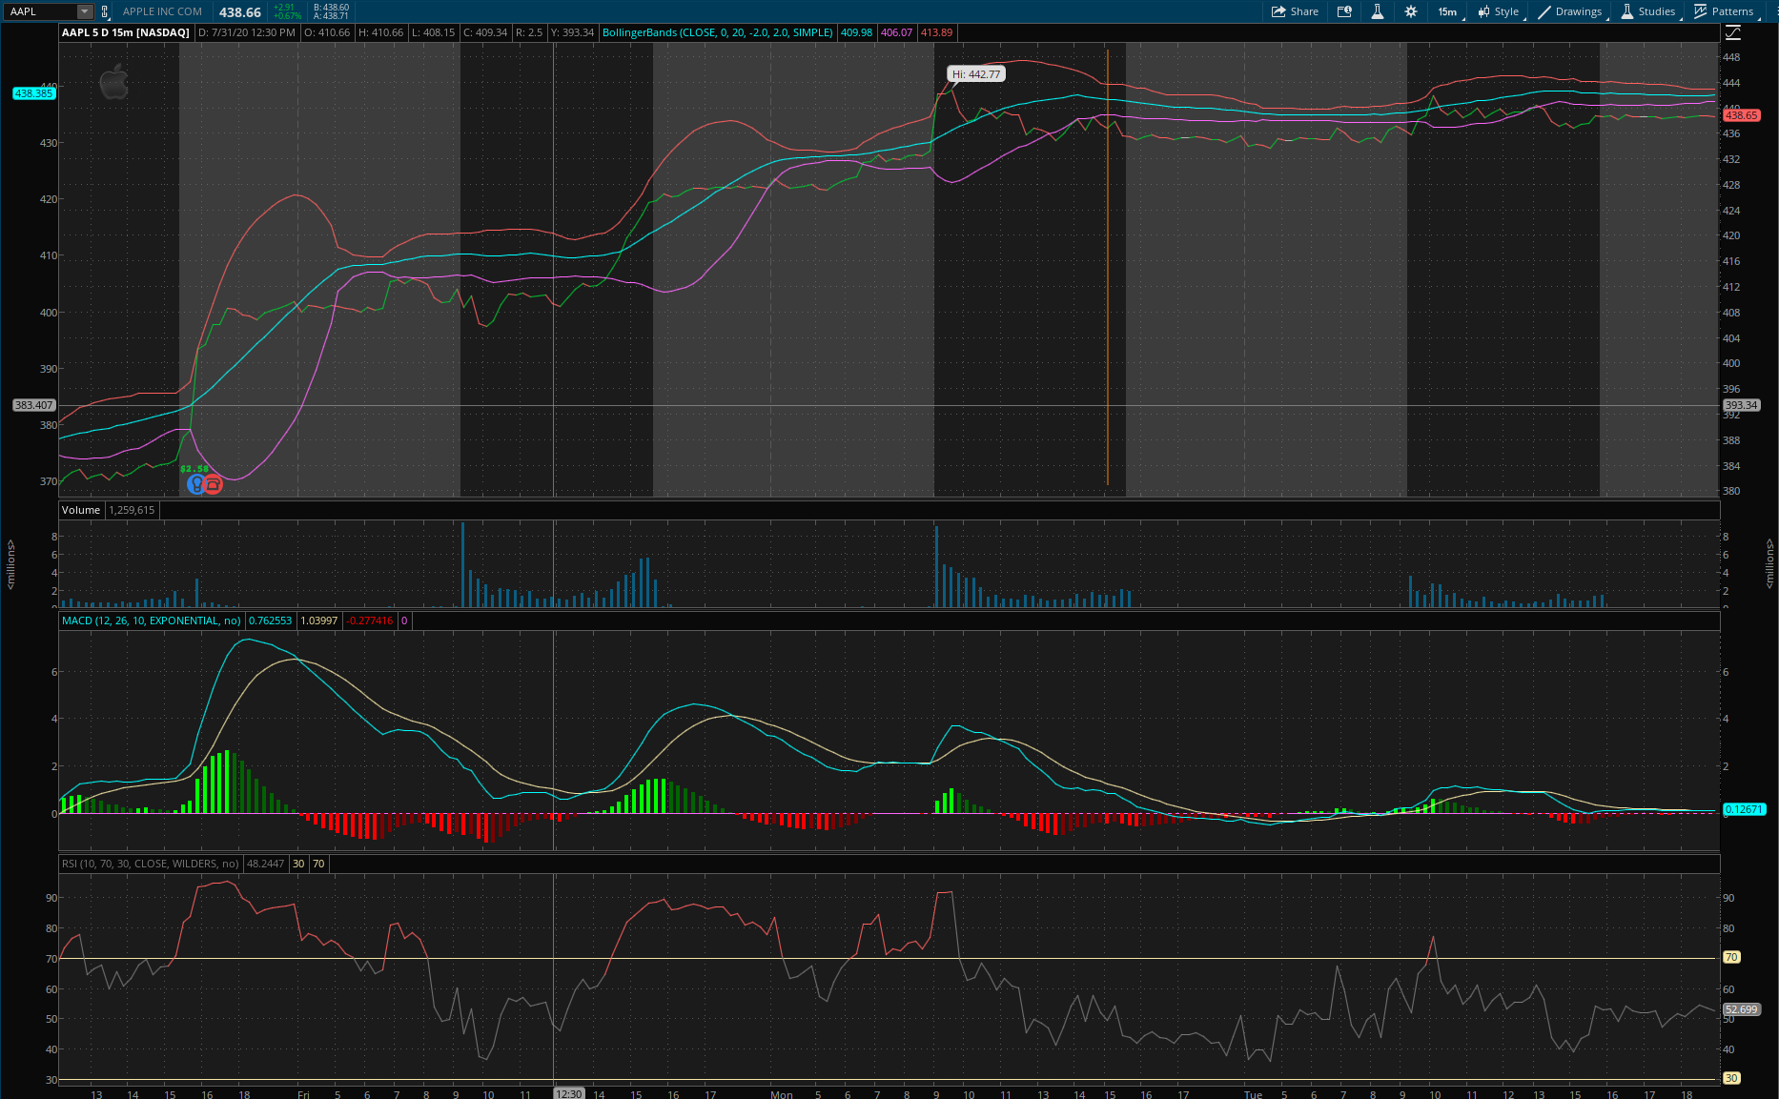Expand the AAPL symbol dropdown arrow

pyautogui.click(x=84, y=11)
